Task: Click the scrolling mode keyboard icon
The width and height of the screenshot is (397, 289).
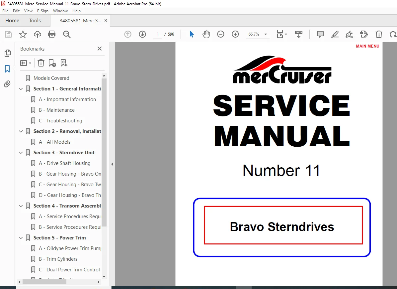Action: click(299, 34)
